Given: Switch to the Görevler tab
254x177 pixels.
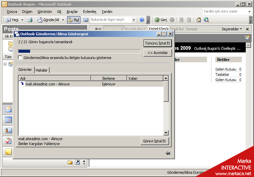Looking at the screenshot, I should [25, 70].
